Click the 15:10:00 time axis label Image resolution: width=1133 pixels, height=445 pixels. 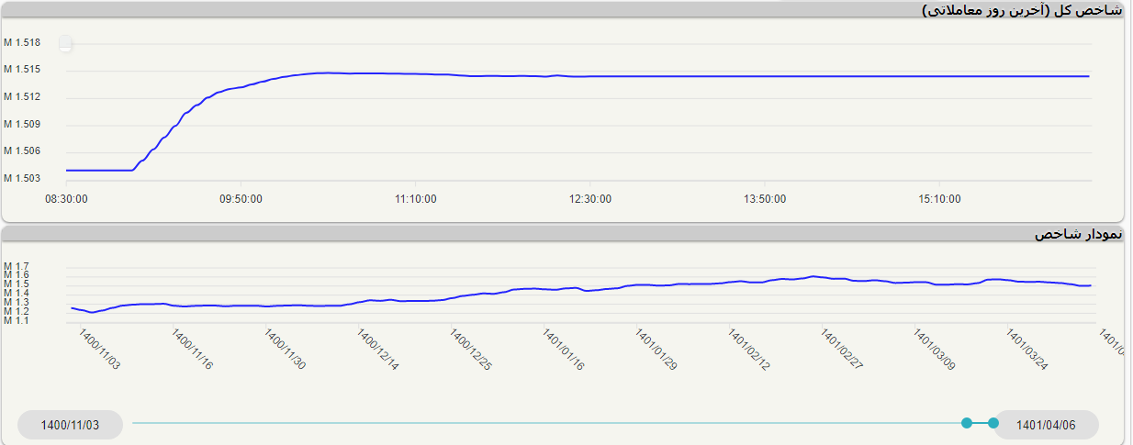[940, 198]
